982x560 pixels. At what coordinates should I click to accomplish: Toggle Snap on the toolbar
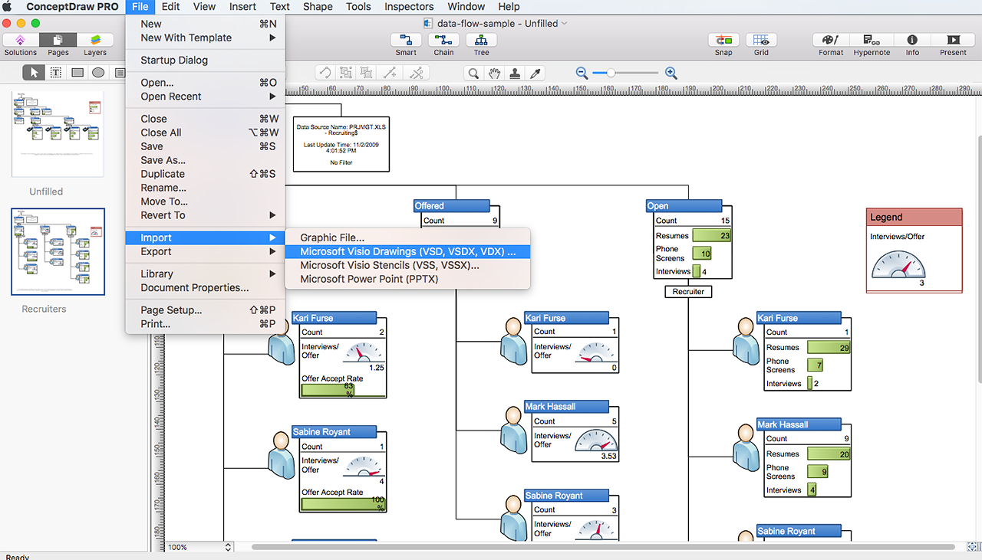723,41
